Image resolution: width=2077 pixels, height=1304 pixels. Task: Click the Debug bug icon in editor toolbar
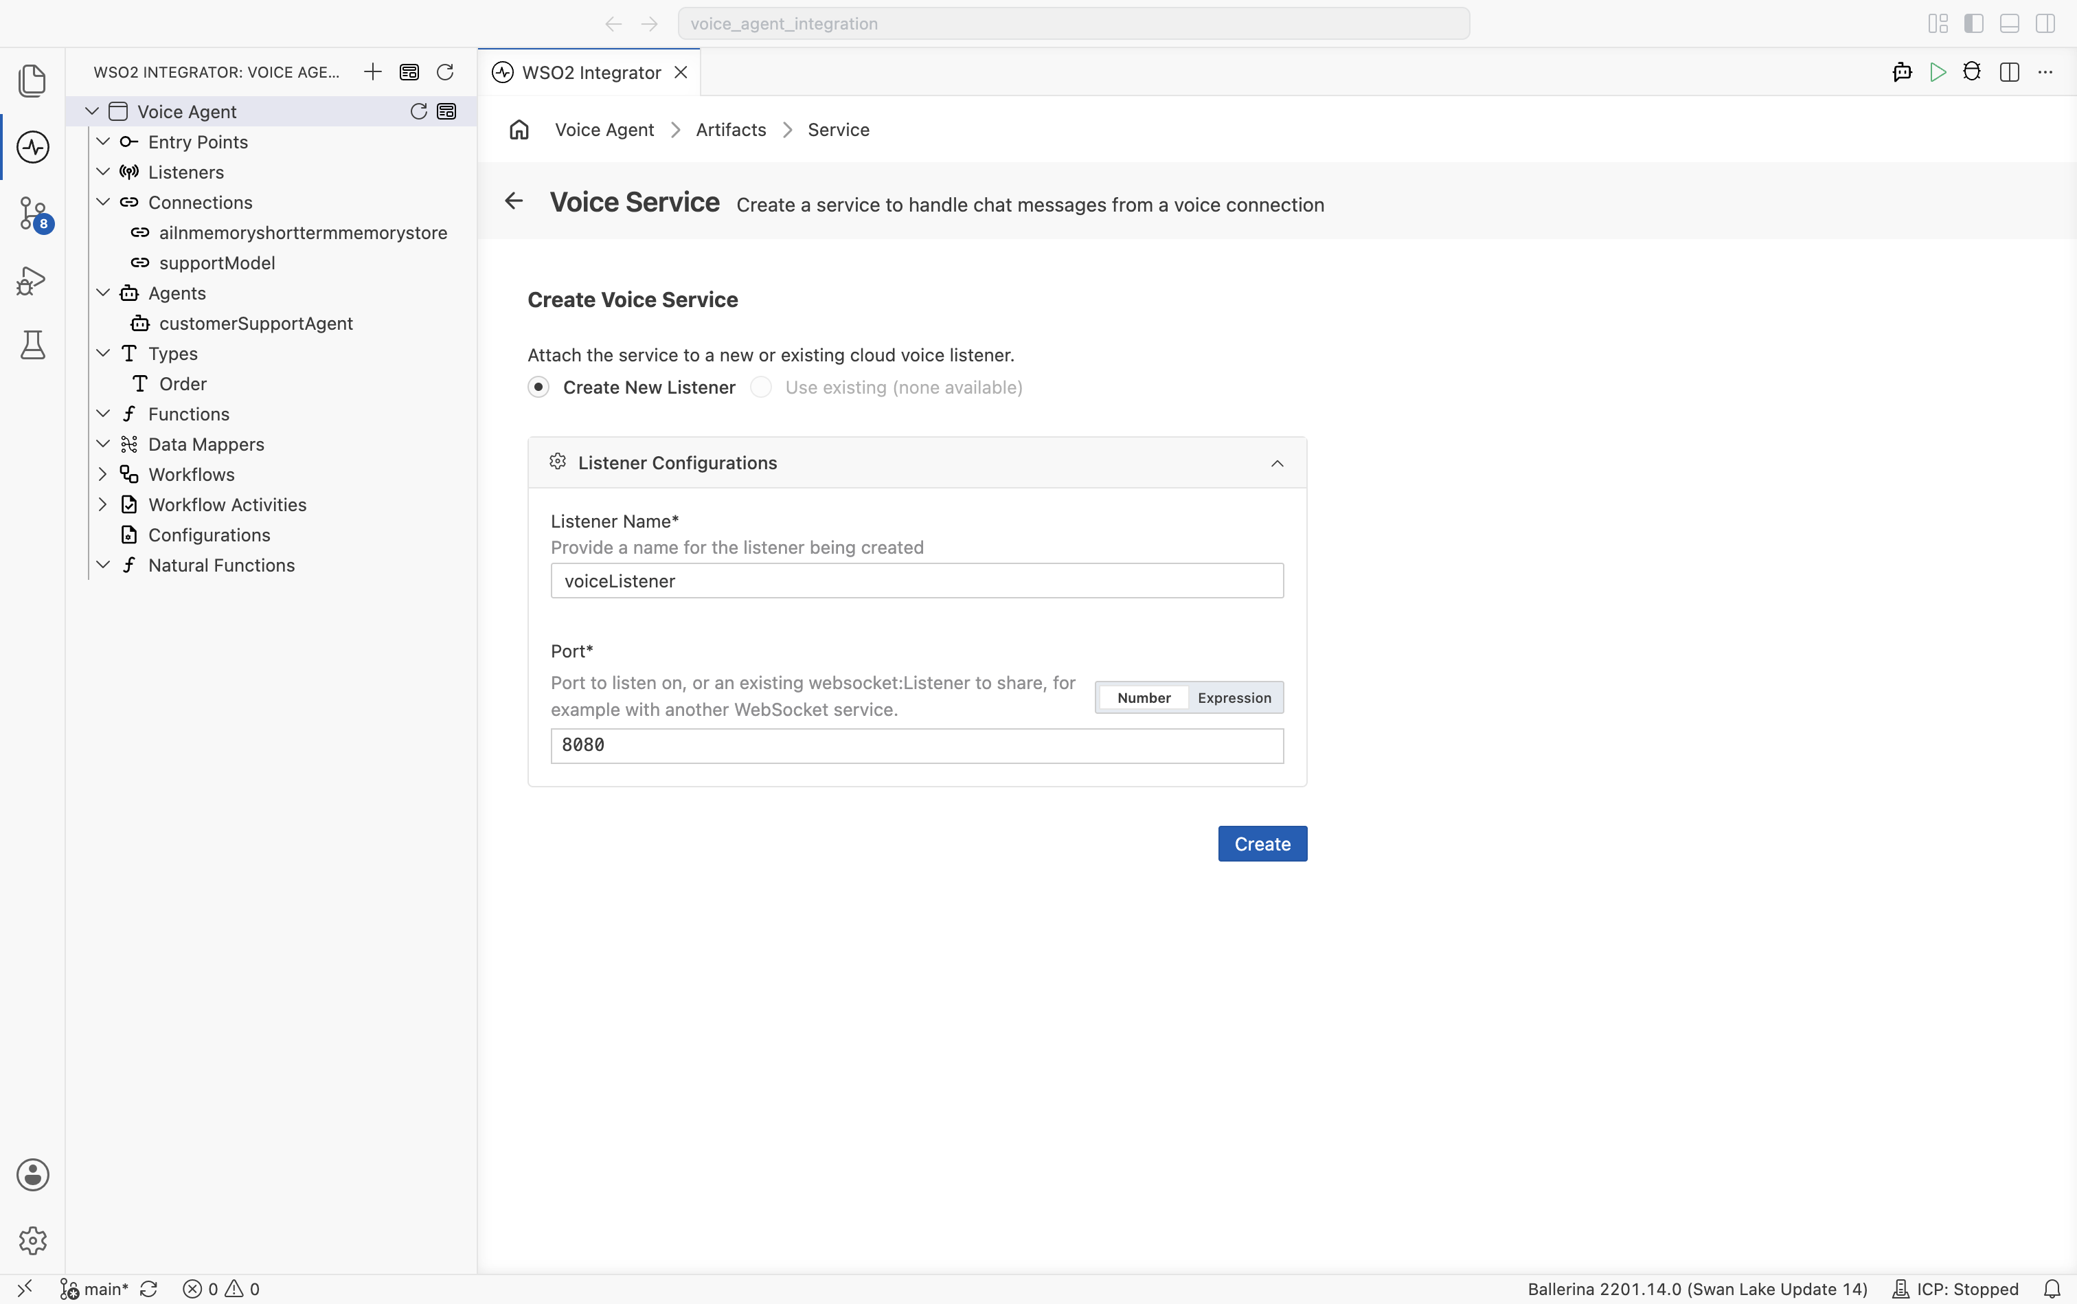coord(1972,71)
